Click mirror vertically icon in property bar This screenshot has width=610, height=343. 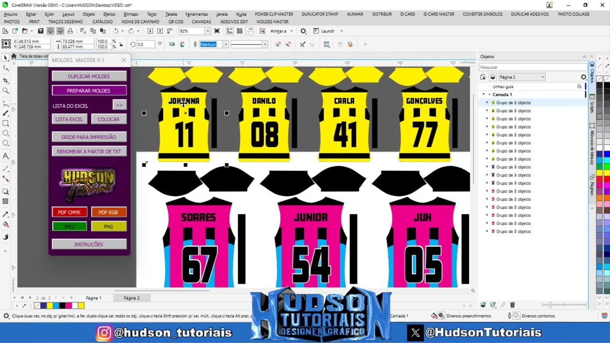point(182,44)
